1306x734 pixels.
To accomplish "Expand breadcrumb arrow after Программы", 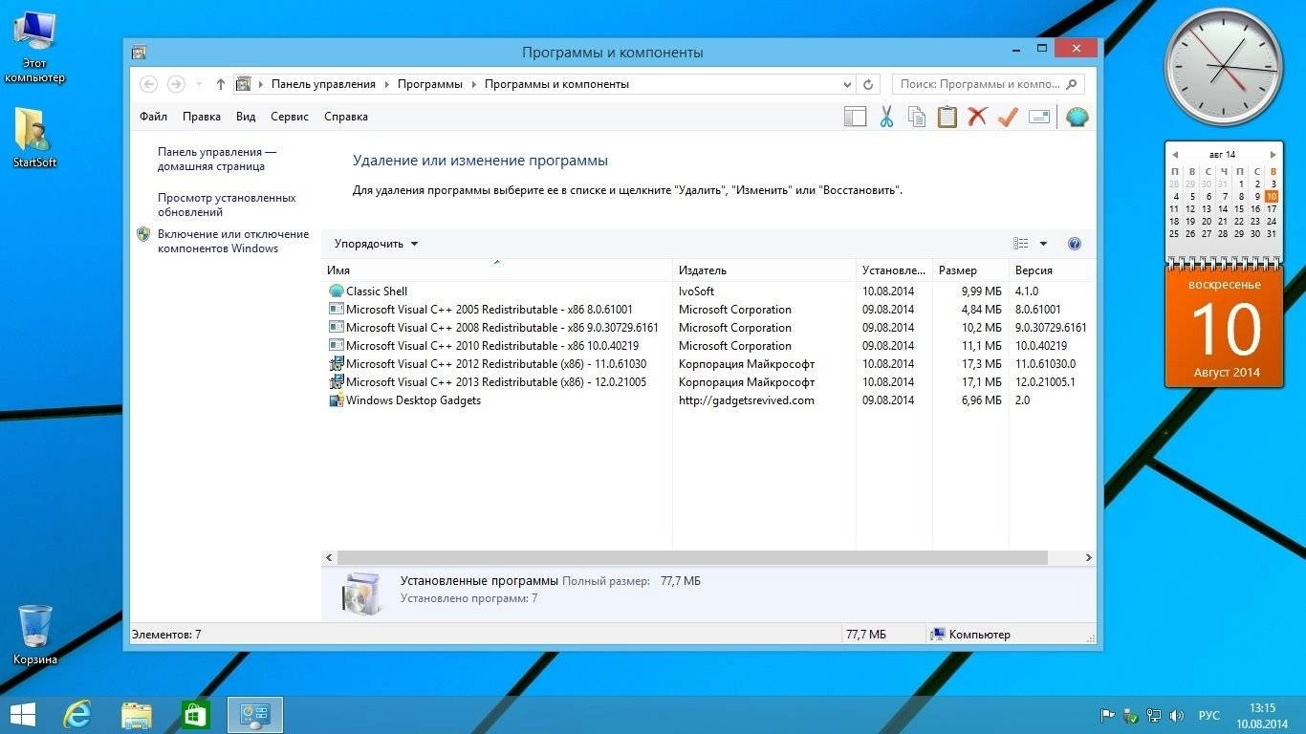I will pos(473,84).
